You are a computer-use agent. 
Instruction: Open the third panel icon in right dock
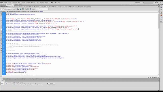[161, 13]
